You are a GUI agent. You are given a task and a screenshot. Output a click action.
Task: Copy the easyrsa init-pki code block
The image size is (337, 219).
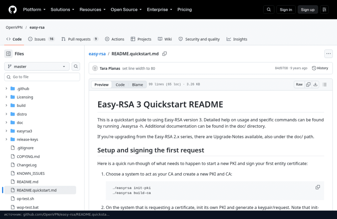[318, 187]
